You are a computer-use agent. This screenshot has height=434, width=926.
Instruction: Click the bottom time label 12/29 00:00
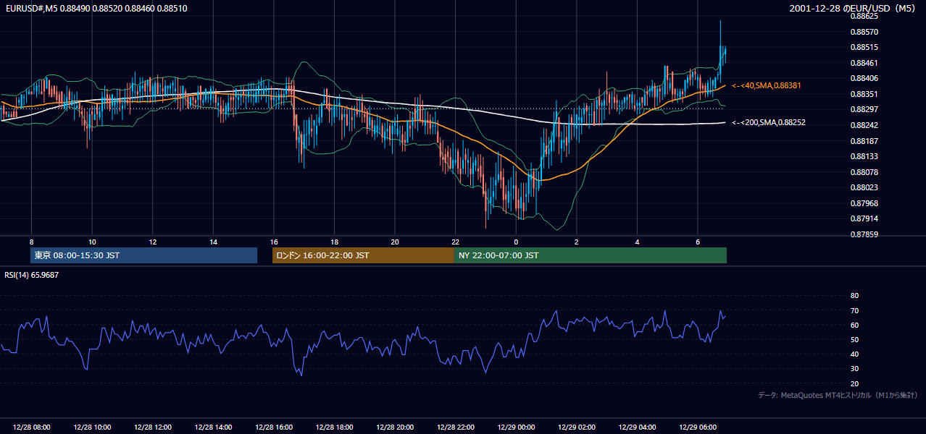pos(516,427)
